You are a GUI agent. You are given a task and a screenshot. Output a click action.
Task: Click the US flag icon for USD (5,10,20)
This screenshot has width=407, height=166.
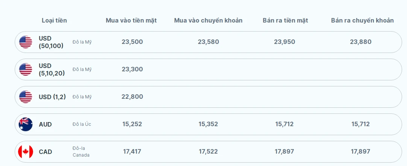click(26, 69)
